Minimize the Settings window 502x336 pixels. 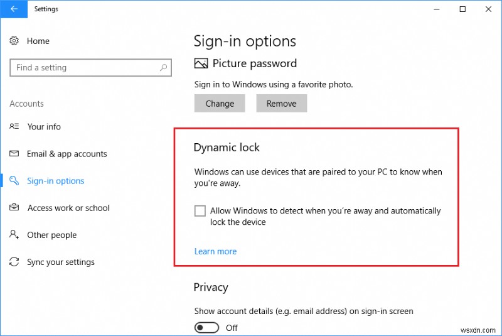(437, 9)
